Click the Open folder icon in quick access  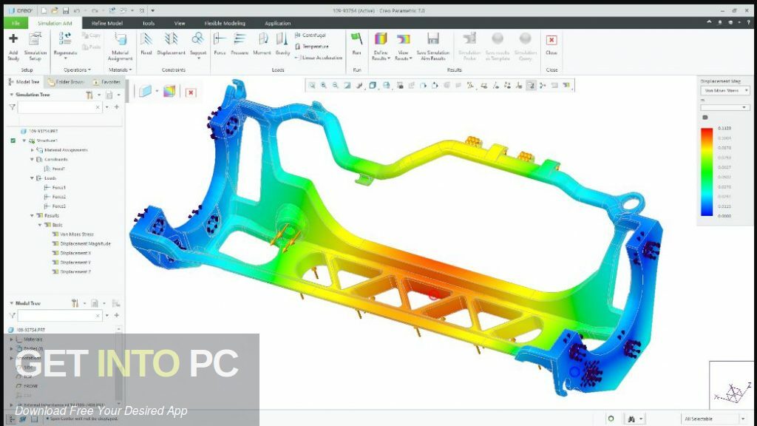point(55,10)
